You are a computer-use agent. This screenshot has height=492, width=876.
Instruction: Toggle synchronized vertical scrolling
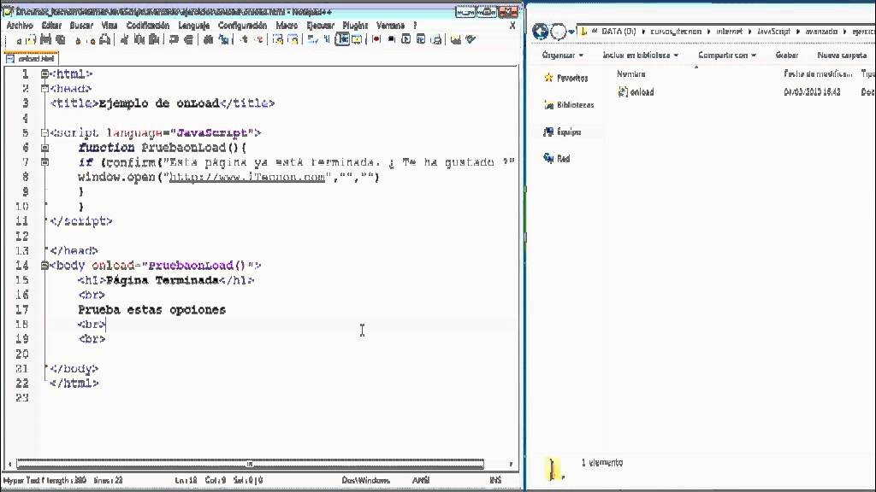coord(278,39)
